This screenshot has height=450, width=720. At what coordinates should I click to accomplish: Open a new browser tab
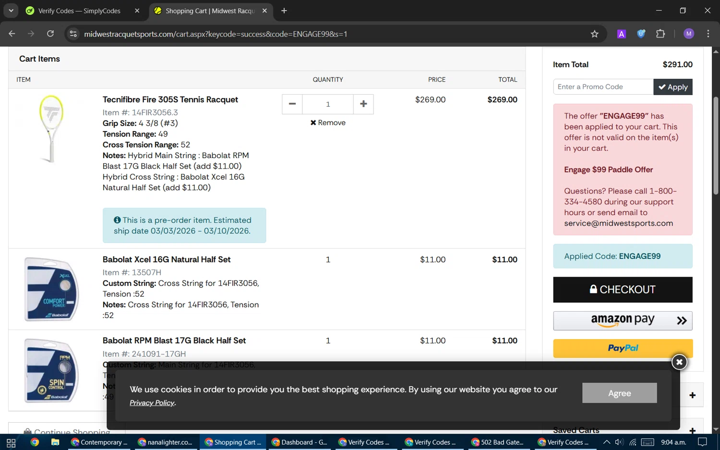coord(284,11)
